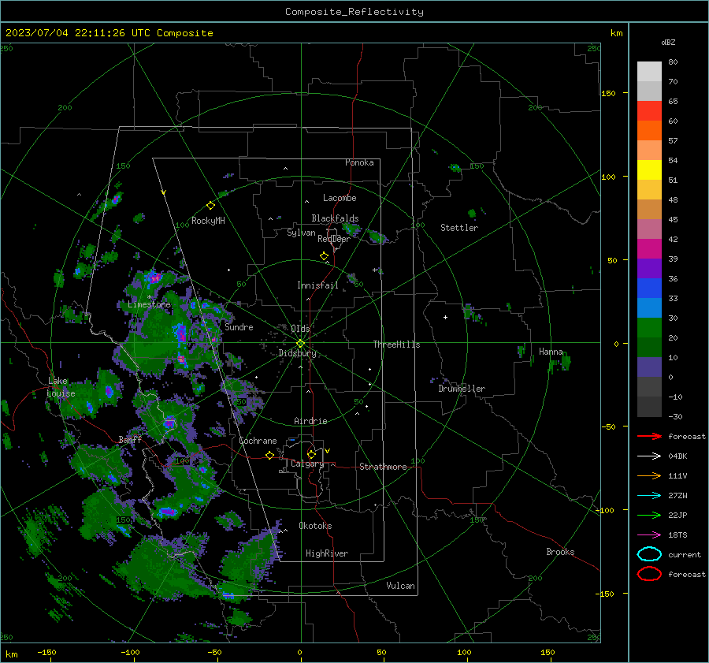The height and width of the screenshot is (663, 709).
Task: Click the Hanna town label
Action: (551, 352)
